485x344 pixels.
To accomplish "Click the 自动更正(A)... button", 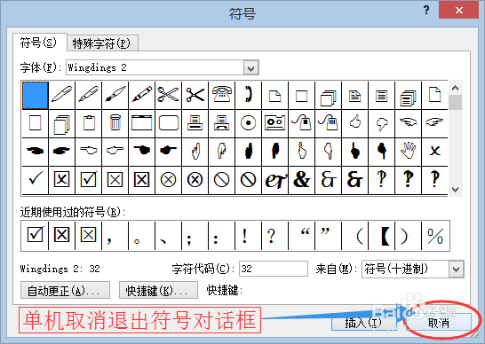I will coord(65,290).
